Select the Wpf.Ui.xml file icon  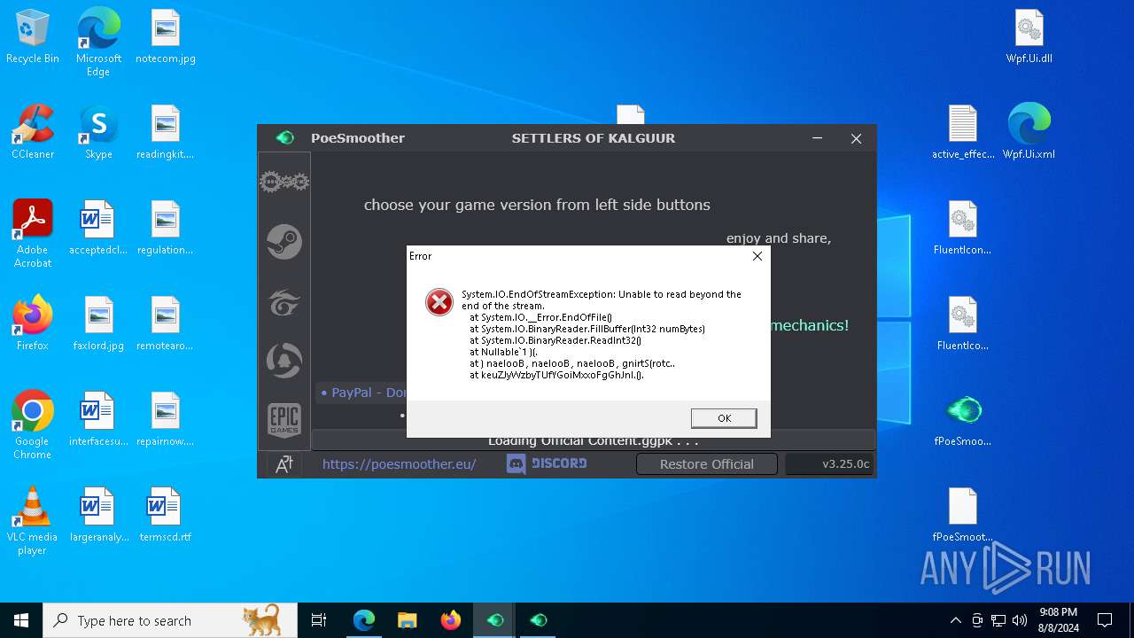pos(1029,133)
